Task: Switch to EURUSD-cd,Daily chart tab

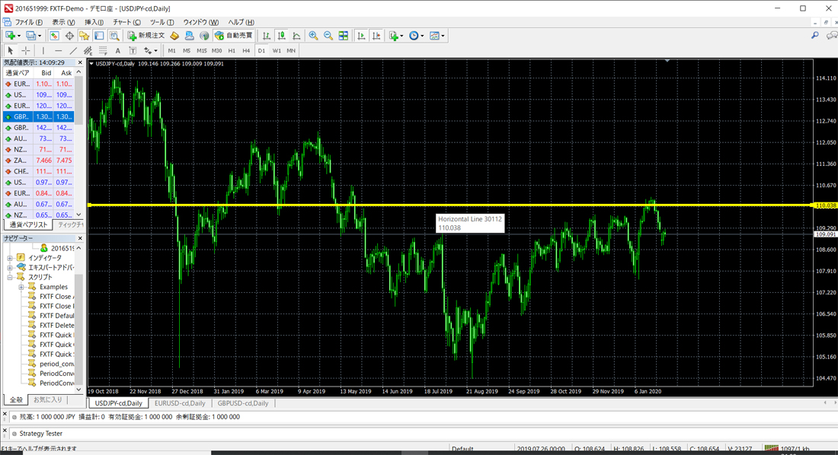Action: (x=180, y=403)
